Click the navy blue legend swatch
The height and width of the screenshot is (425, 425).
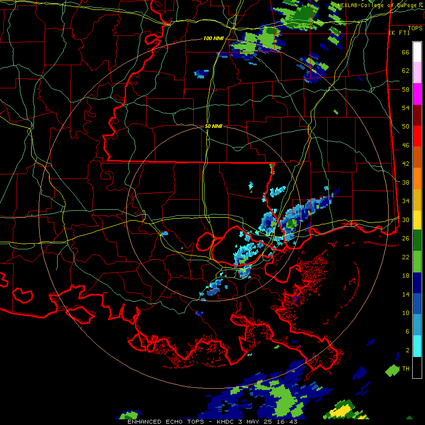pos(417,283)
